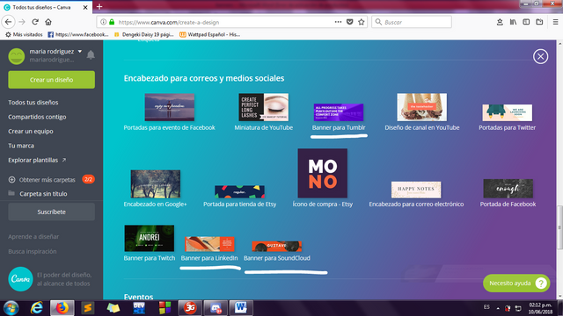Select Banner para SoundCloud thumbnail

tap(277, 246)
